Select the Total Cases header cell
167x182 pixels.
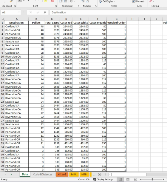click(52, 23)
